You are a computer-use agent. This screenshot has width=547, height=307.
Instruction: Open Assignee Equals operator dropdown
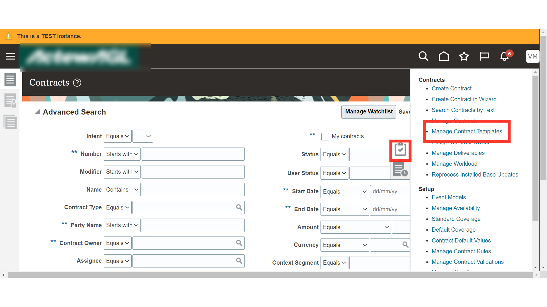pos(118,261)
